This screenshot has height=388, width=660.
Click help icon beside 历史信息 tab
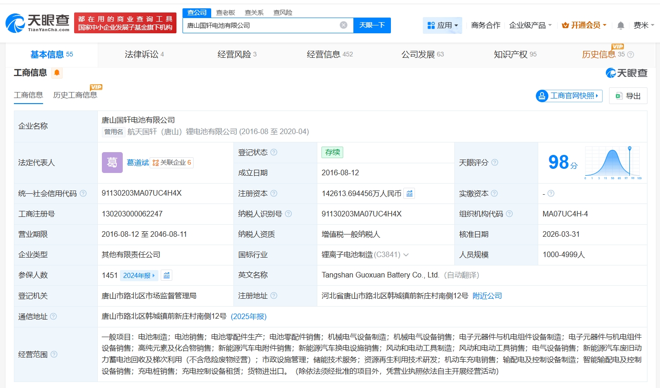630,55
